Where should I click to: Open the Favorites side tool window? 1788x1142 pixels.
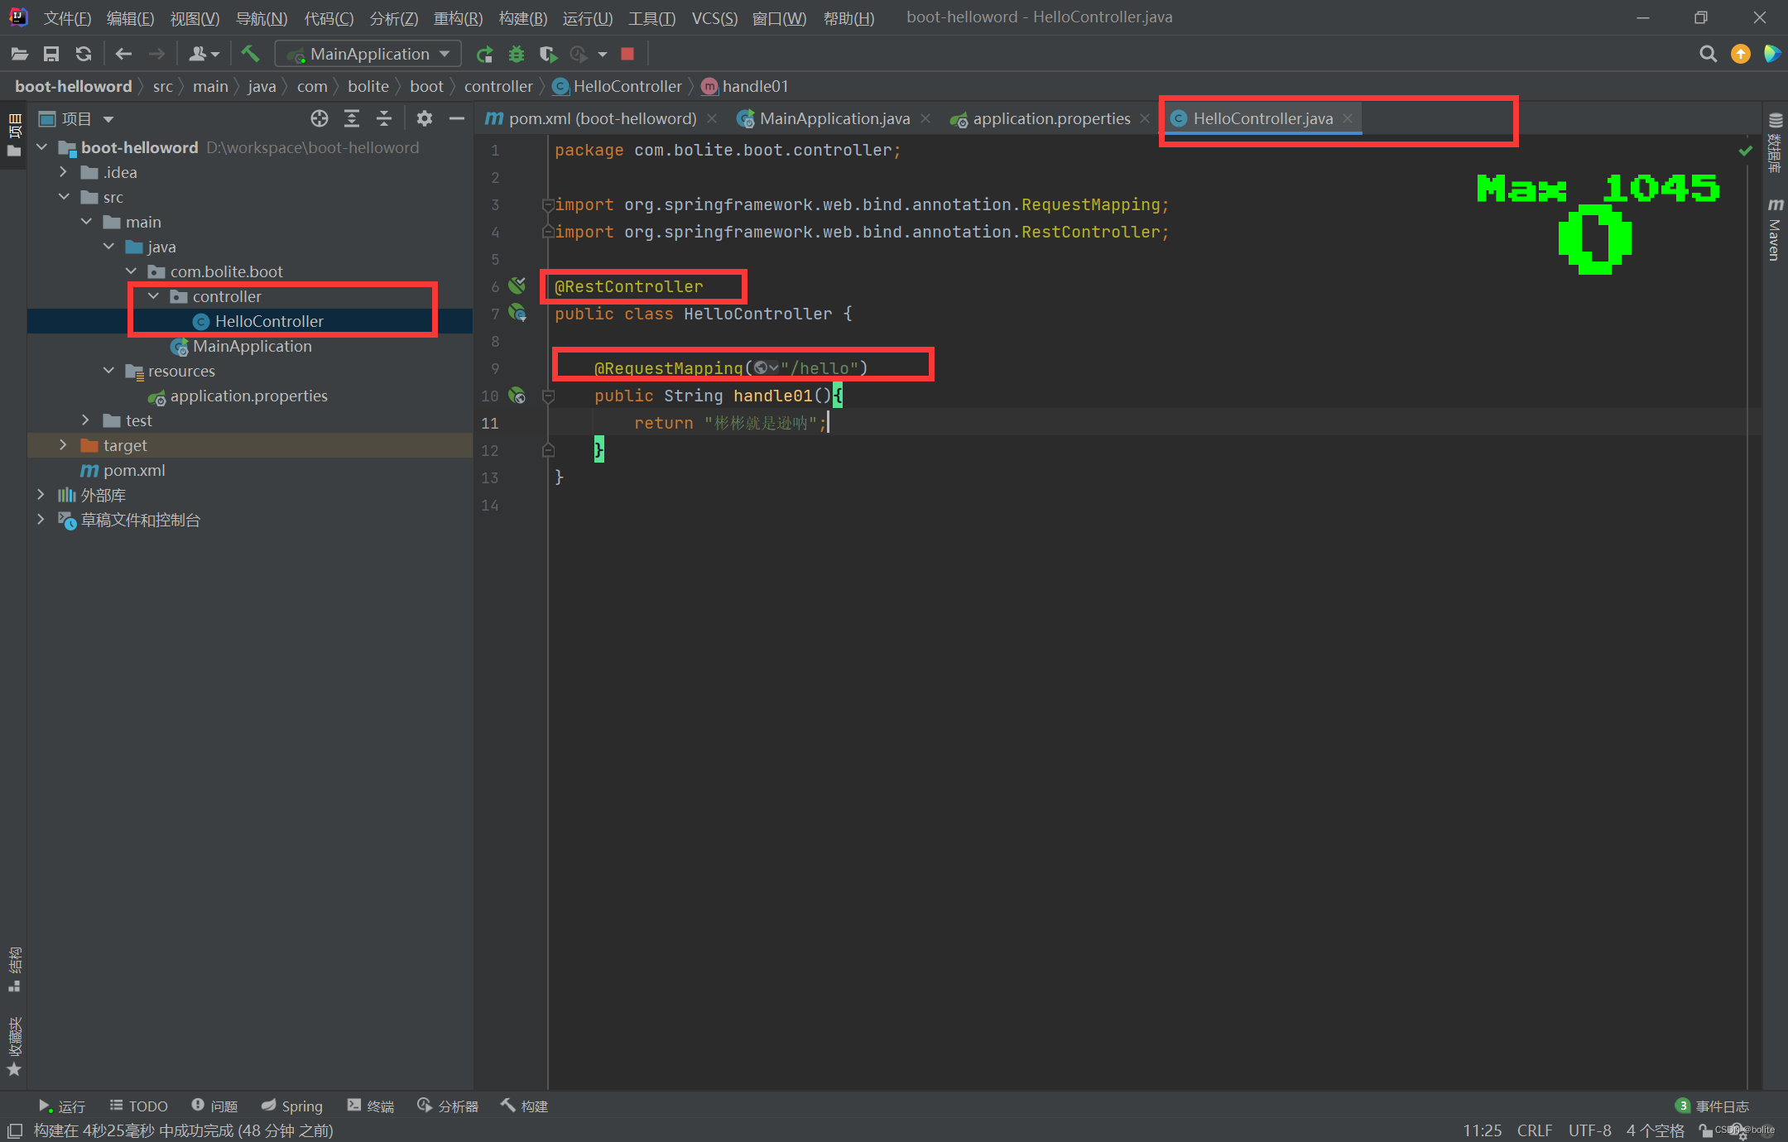(14, 1046)
